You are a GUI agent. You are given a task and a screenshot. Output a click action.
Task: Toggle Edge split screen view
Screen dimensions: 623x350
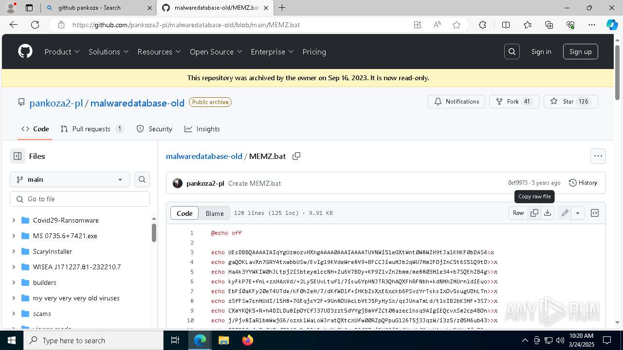[506, 25]
